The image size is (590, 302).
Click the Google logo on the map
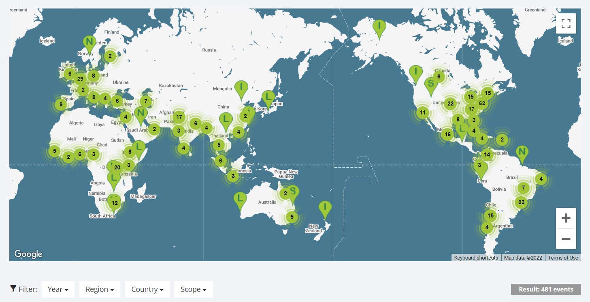[28, 254]
